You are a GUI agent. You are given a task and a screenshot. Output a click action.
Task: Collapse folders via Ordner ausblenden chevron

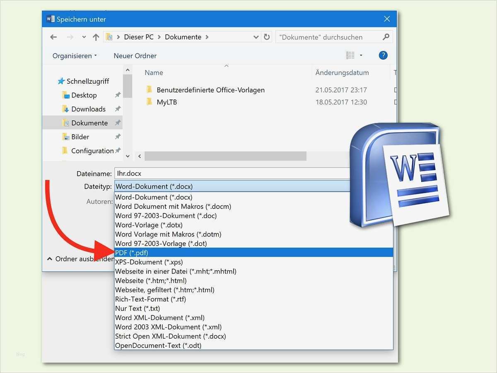pos(50,258)
